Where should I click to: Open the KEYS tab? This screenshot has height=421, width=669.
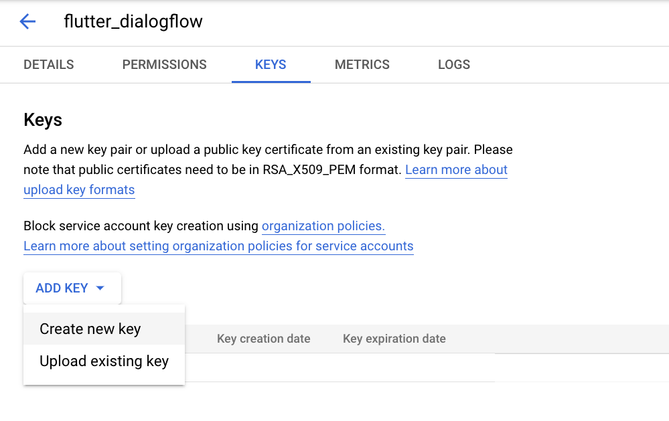click(271, 64)
